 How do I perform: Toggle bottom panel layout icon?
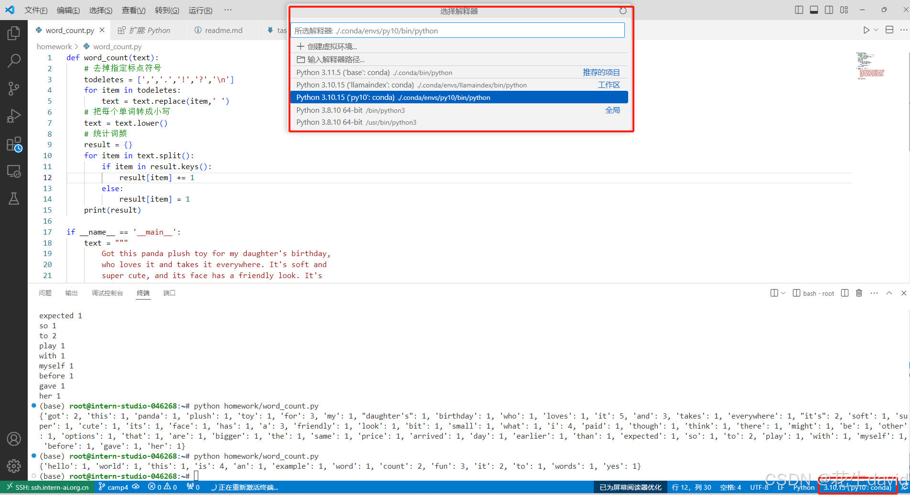pos(814,10)
